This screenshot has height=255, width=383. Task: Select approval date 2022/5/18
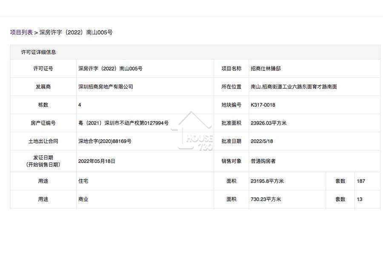(262, 141)
